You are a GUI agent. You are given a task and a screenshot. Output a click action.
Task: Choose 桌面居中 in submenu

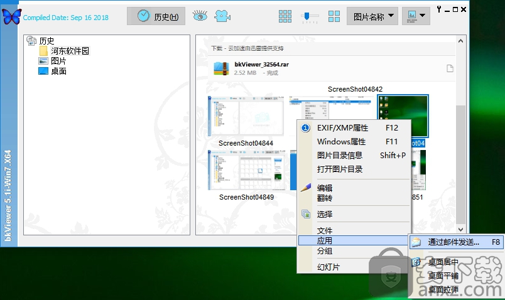[457, 262]
